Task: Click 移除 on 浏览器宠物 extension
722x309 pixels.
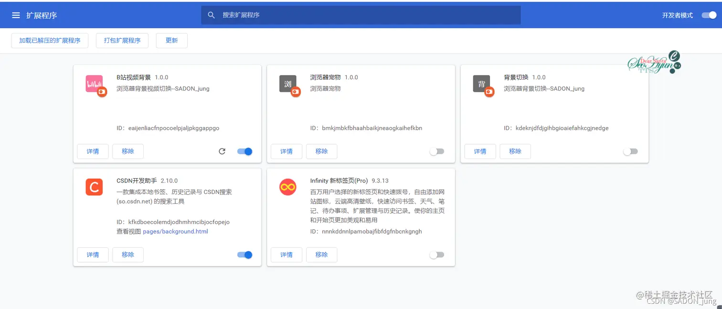Action: click(321, 151)
